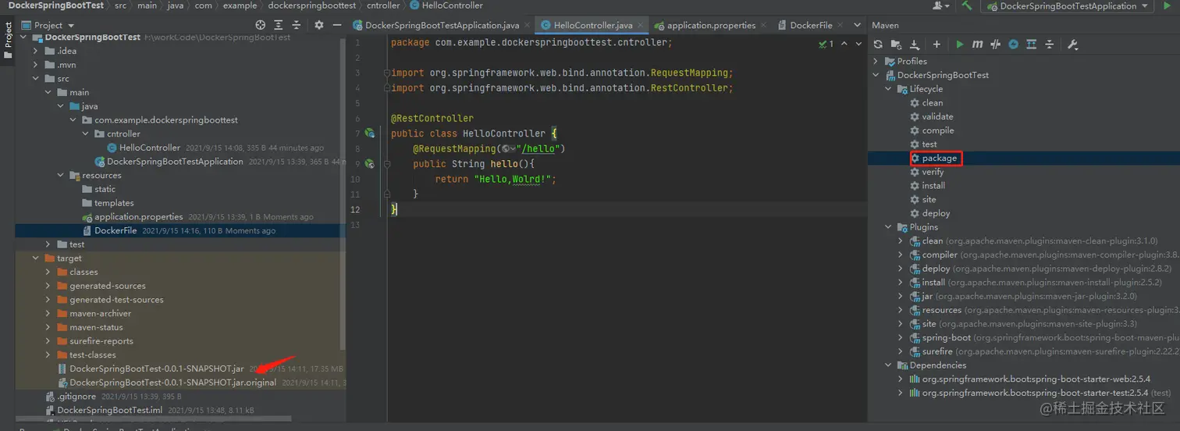Viewport: 1180px width, 431px height.
Task: Click Select Opened File target icon
Action: pos(260,25)
